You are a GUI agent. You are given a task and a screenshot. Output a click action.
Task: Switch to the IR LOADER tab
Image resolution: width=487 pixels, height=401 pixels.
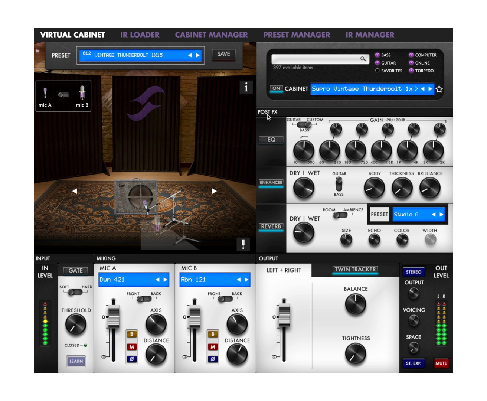coord(140,35)
